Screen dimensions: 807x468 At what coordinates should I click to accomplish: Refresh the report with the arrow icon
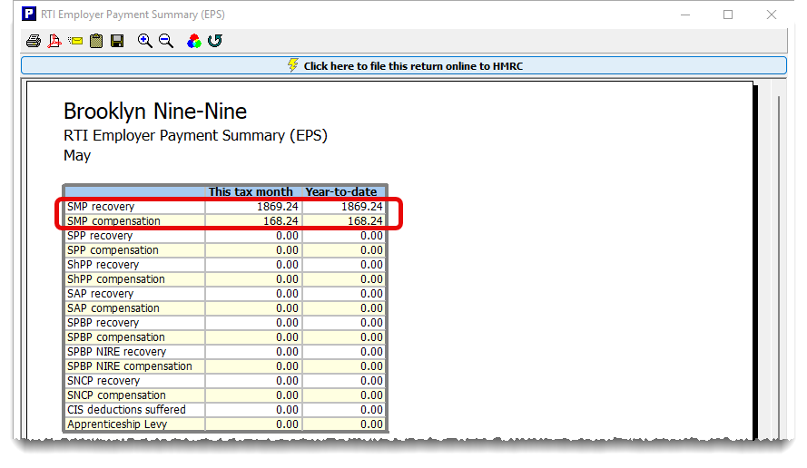pos(215,41)
